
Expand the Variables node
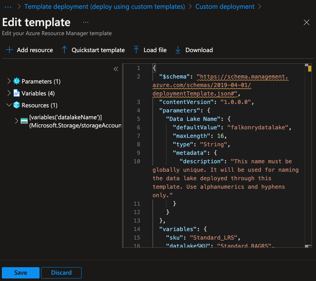pyautogui.click(x=9, y=93)
